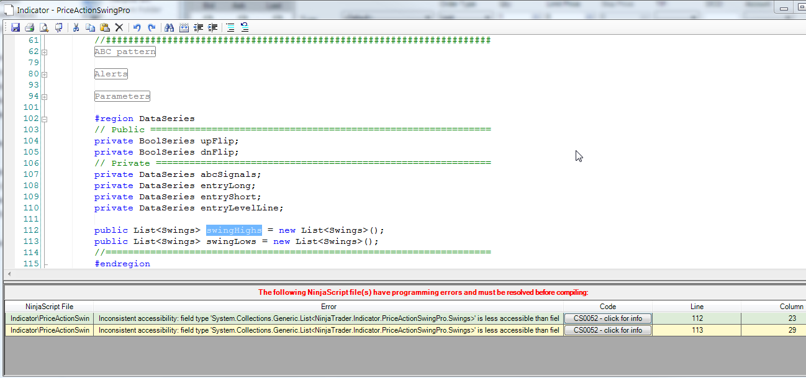
Task: Click the line value 113 in the error table
Action: pos(697,330)
